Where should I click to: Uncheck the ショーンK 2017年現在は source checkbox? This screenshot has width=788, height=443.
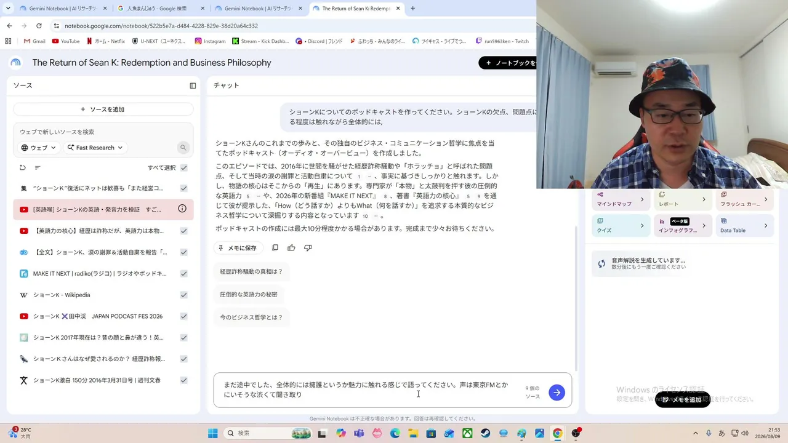click(183, 337)
